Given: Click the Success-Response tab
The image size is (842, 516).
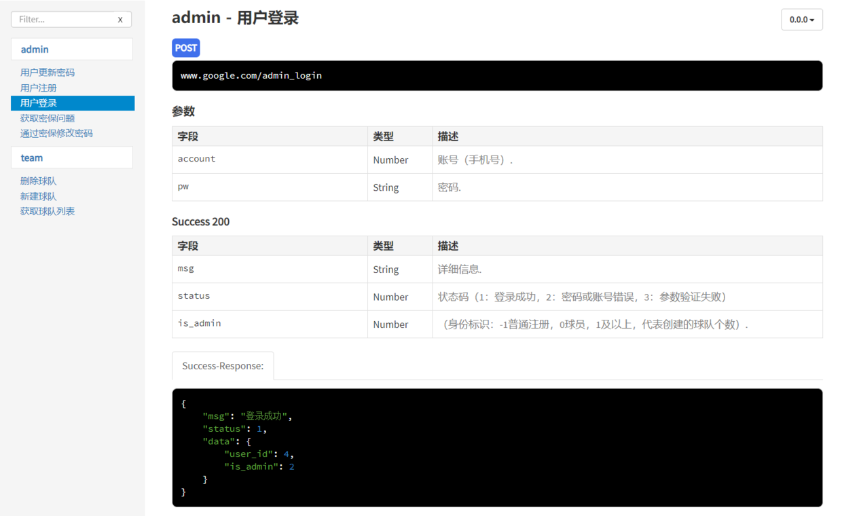Looking at the screenshot, I should [223, 366].
